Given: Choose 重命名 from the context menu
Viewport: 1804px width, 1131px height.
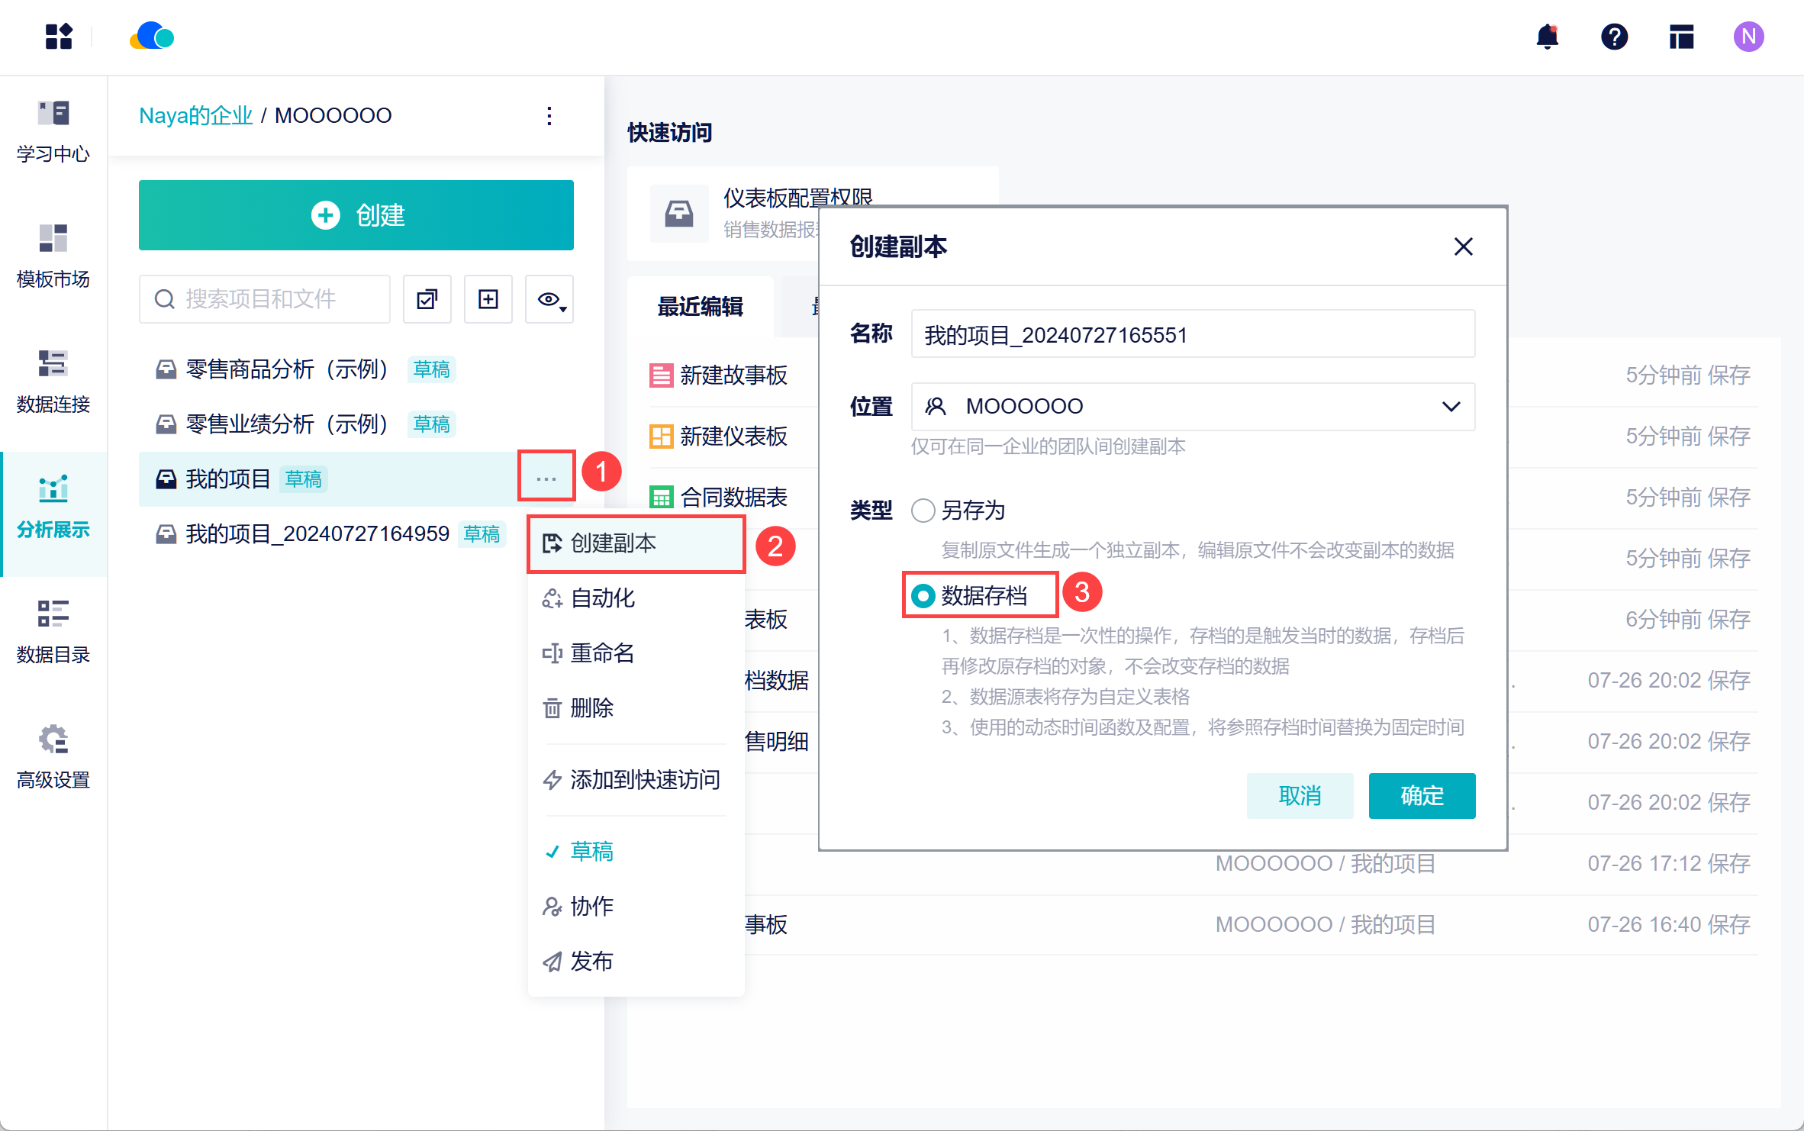Looking at the screenshot, I should coord(603,653).
